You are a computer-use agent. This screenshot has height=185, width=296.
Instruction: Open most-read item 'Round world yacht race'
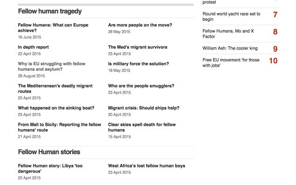[231, 17]
